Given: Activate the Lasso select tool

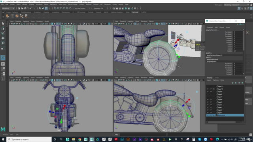Looking at the screenshot, I should click(x=3, y=28).
